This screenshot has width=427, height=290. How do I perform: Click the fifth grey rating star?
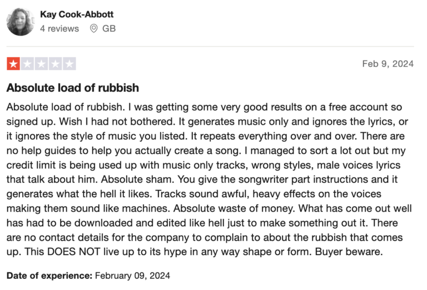69,64
